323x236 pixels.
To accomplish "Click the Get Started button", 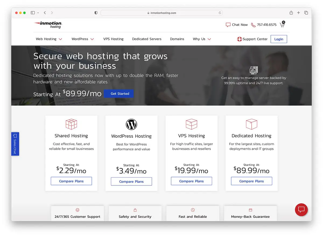I will [x=119, y=93].
